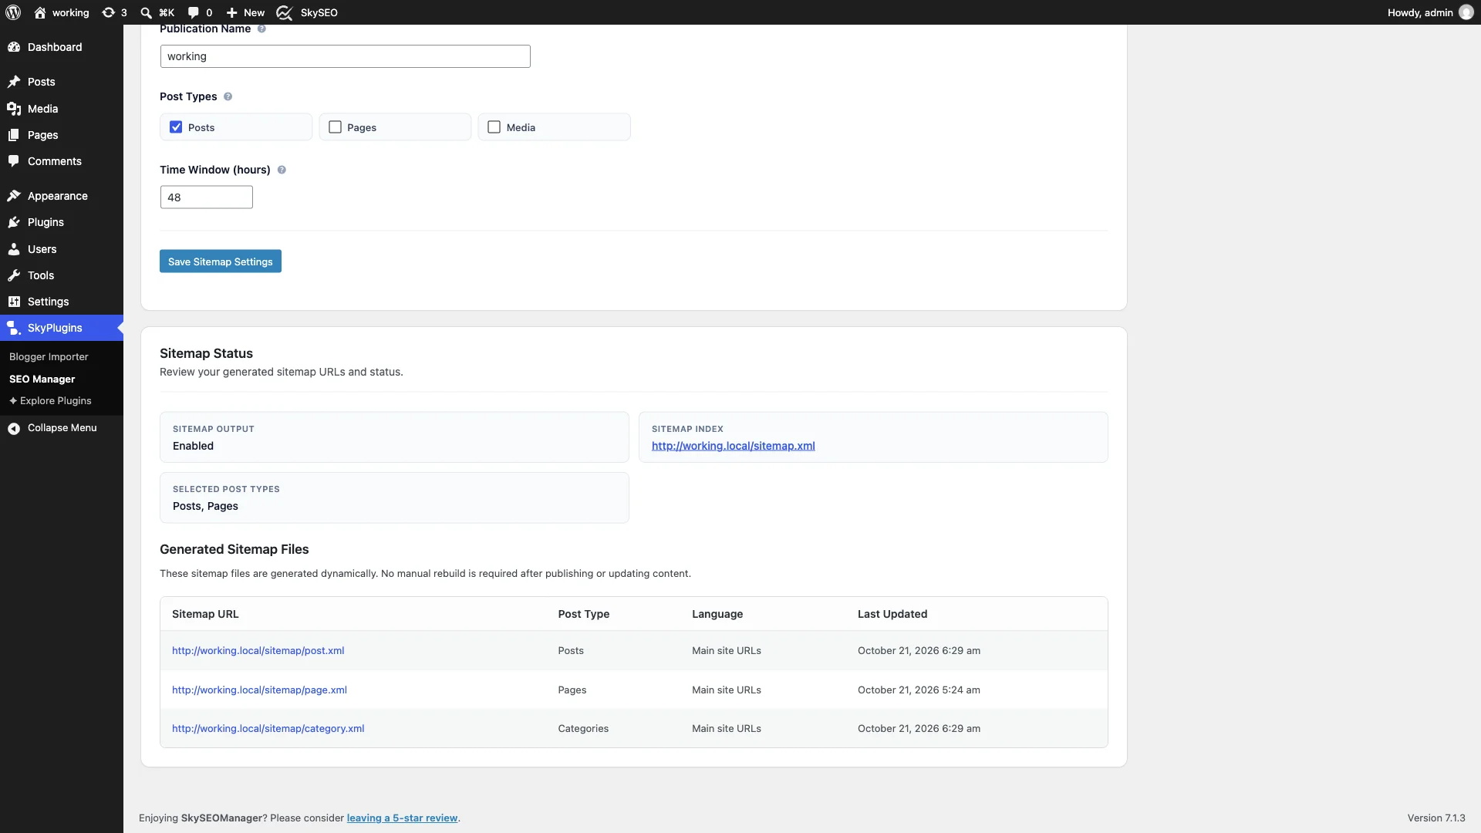Click the Appearance brush icon

[14, 196]
